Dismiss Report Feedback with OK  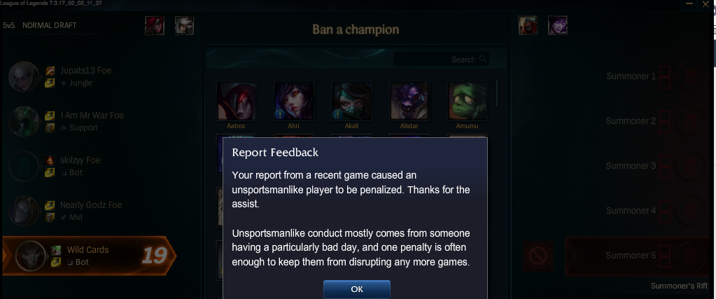coord(357,289)
